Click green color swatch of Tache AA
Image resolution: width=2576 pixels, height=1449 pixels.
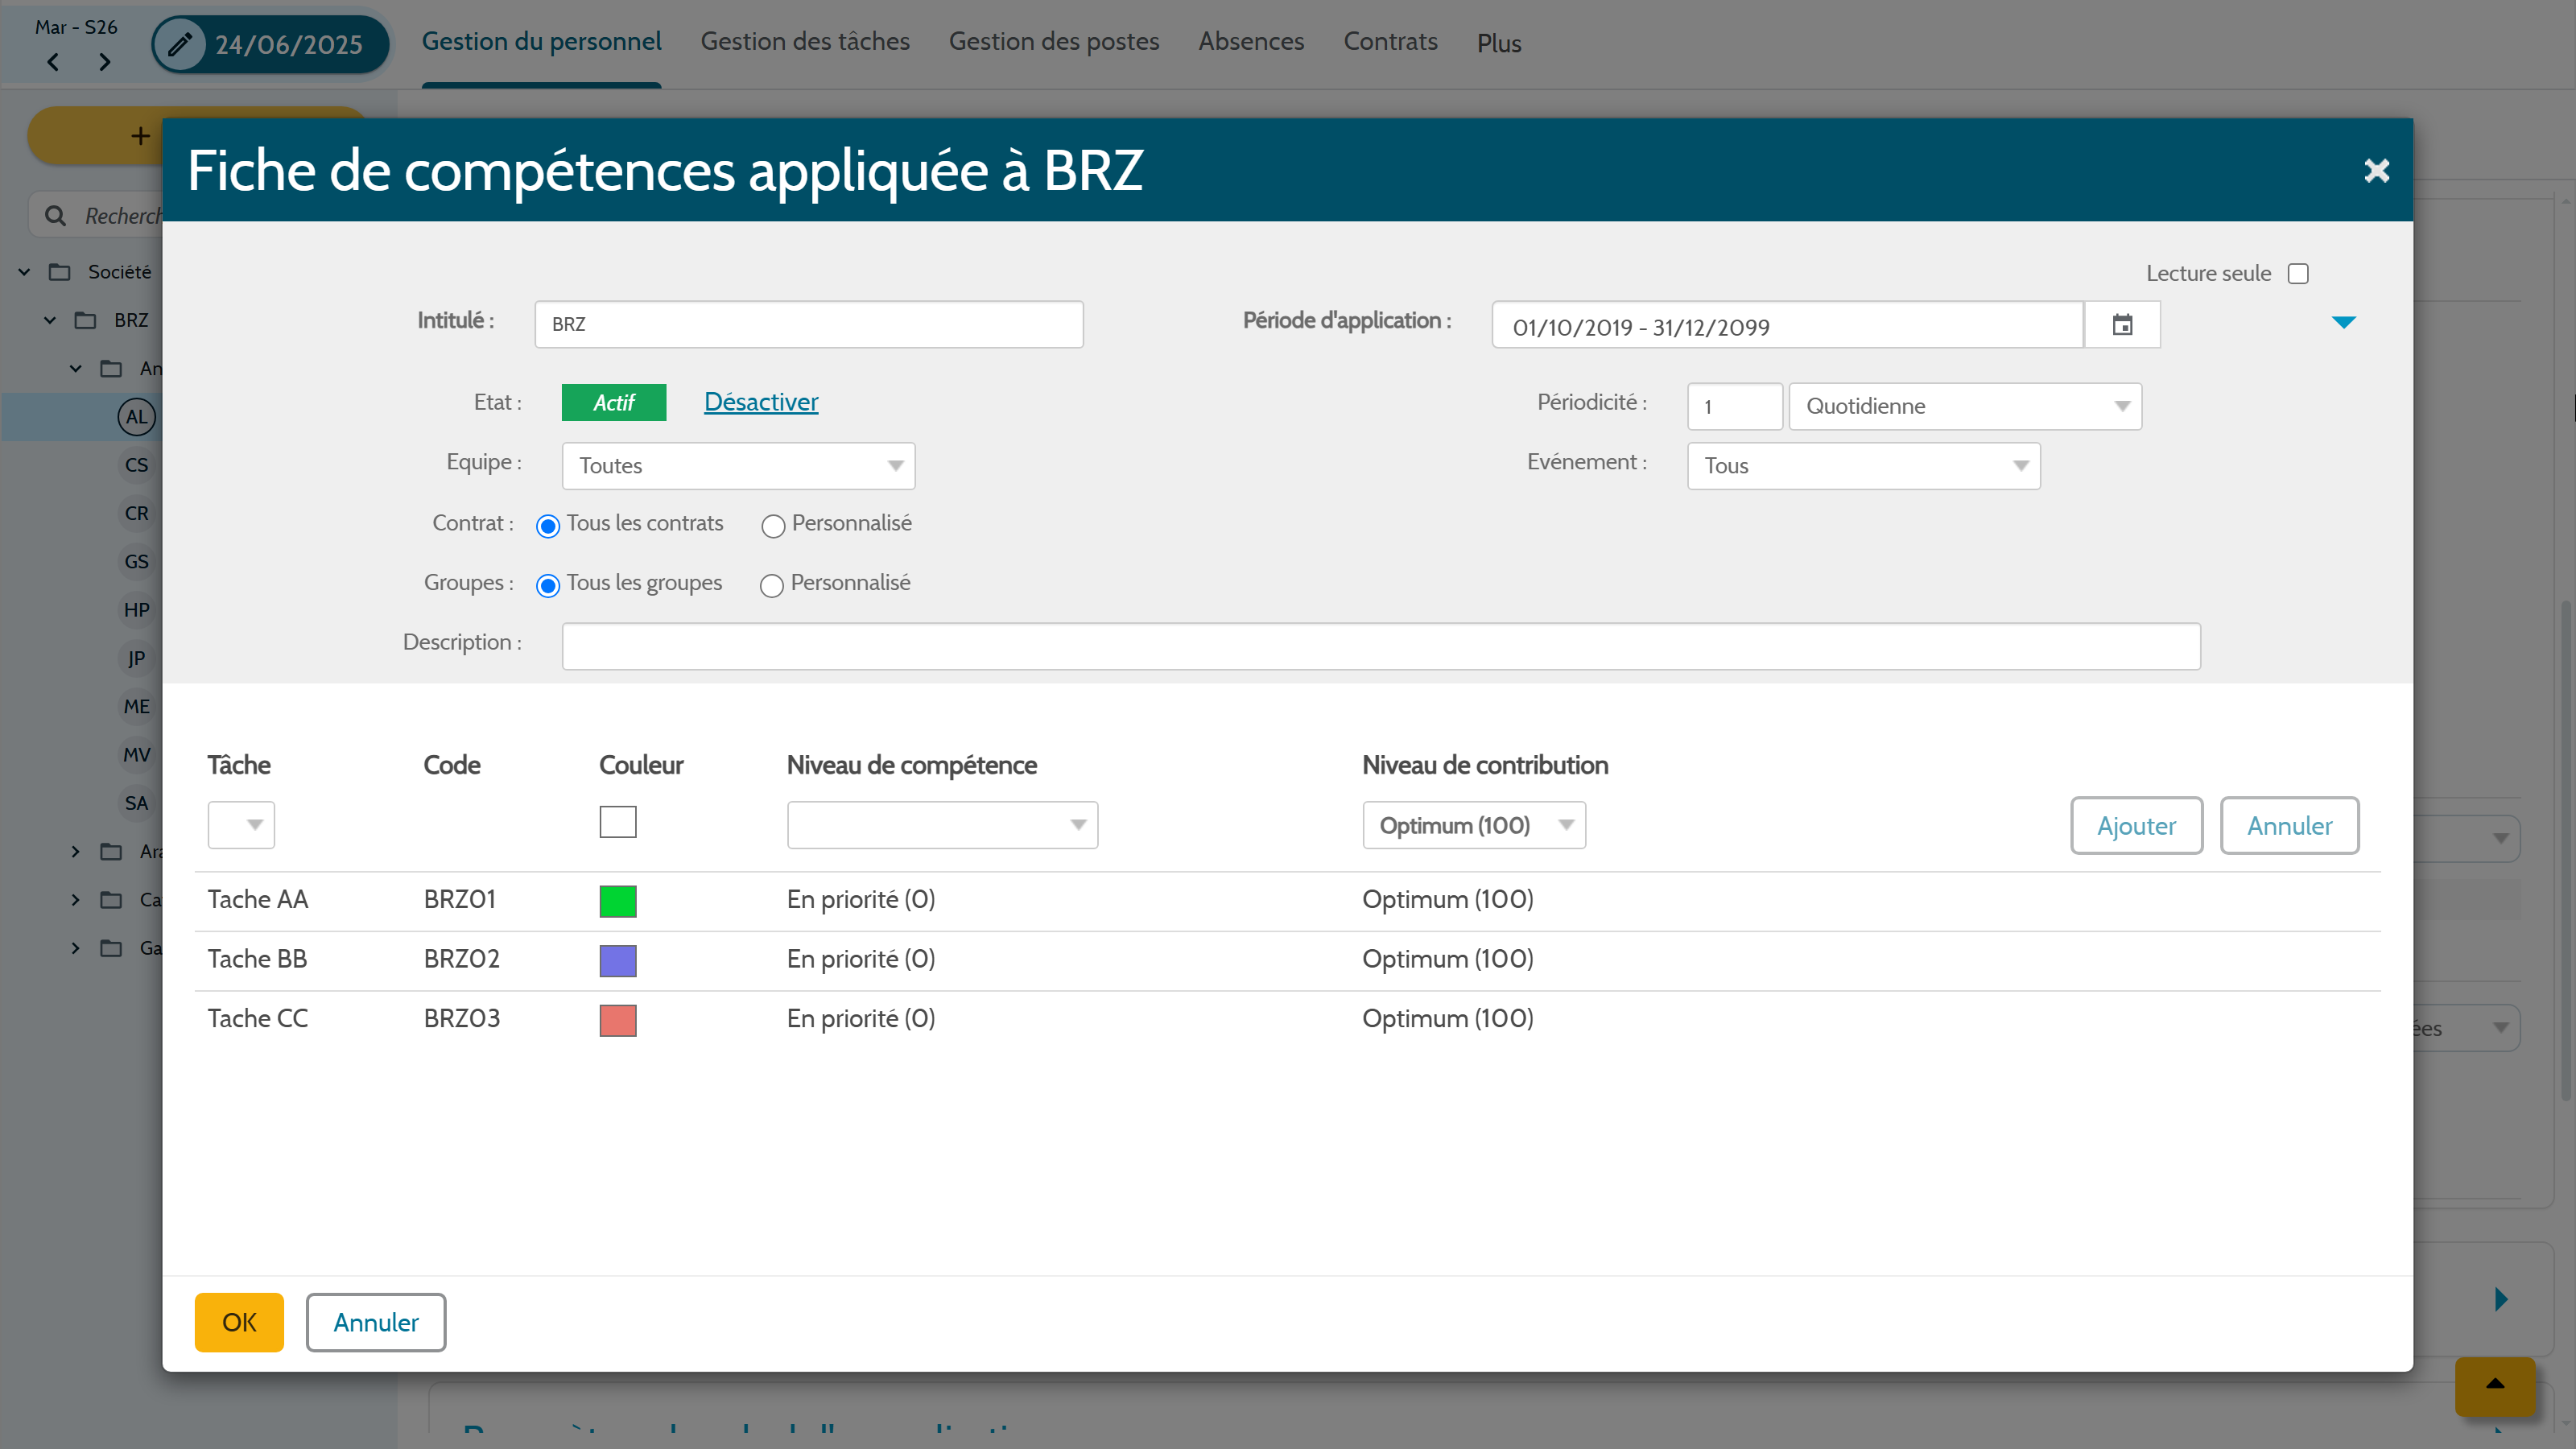[x=618, y=901]
